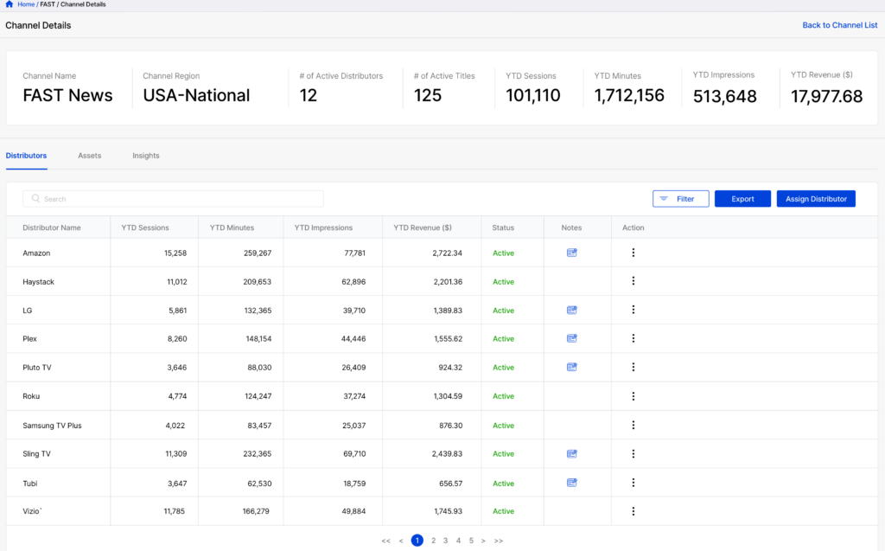The image size is (885, 551).
Task: Click the Export button
Action: (742, 199)
